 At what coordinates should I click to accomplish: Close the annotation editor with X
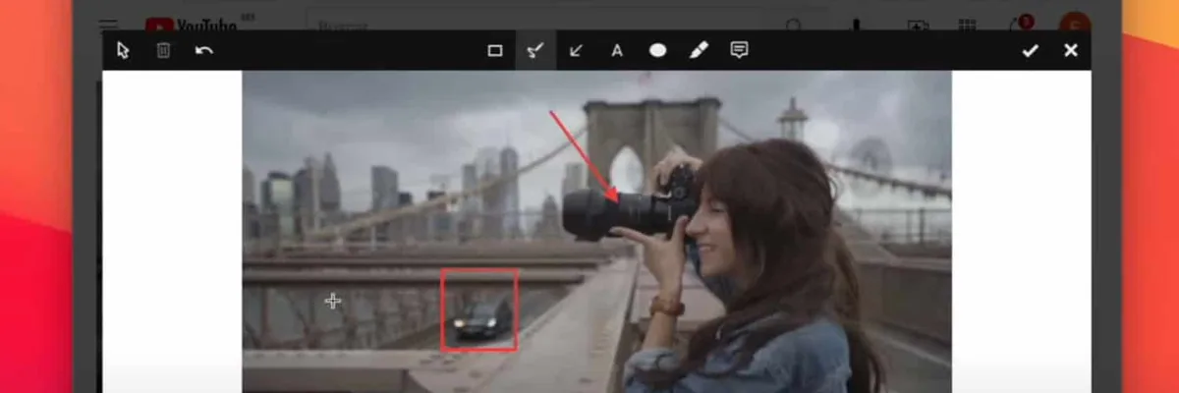coord(1071,50)
